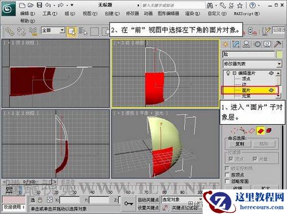Open the 编辑(E) menu
The image size is (287, 214).
(x=28, y=14)
